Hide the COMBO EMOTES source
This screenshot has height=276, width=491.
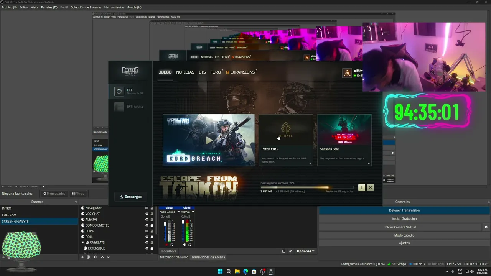(x=147, y=225)
